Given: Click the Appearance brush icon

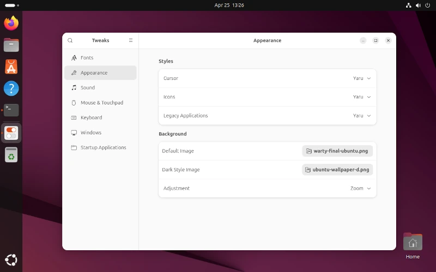Looking at the screenshot, I should [74, 73].
